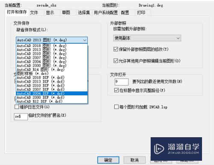The image size is (214, 165).
Task: Choose 图形样板 (*.dwt) option
Action: point(52,74)
